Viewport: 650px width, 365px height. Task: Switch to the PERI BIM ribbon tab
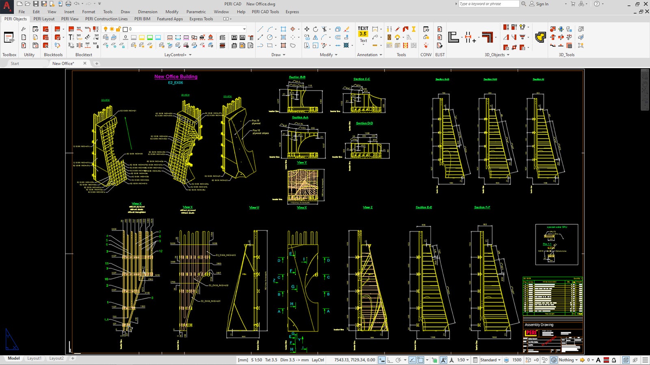click(x=142, y=19)
